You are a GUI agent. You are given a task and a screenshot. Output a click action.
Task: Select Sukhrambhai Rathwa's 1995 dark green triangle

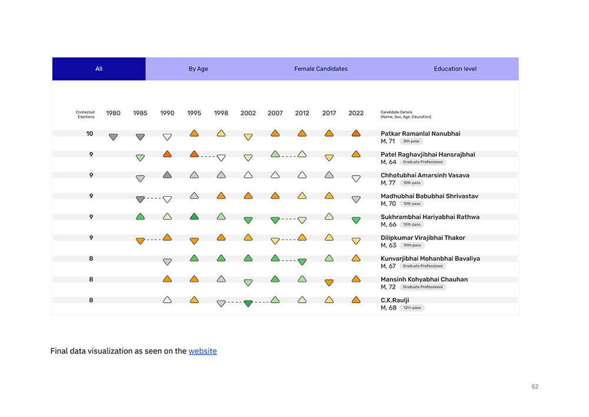(x=194, y=216)
